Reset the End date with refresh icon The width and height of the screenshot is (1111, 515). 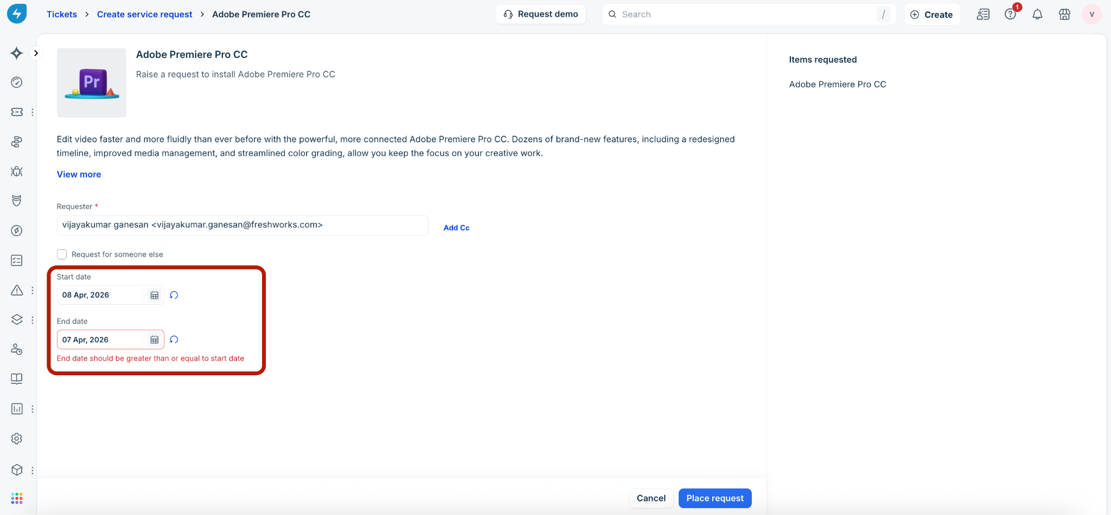coord(174,340)
